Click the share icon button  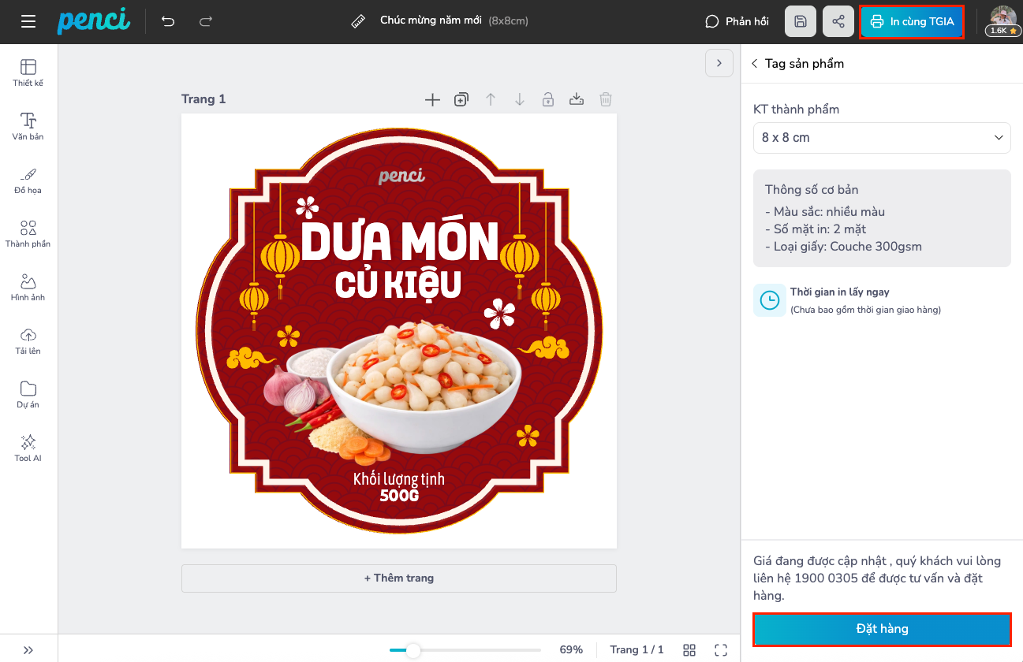pyautogui.click(x=838, y=21)
